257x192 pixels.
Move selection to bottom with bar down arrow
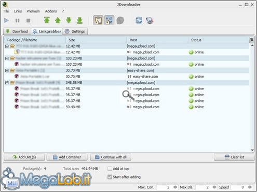[79, 20]
